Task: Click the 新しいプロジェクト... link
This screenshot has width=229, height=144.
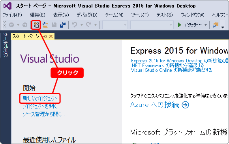Action: (42, 99)
